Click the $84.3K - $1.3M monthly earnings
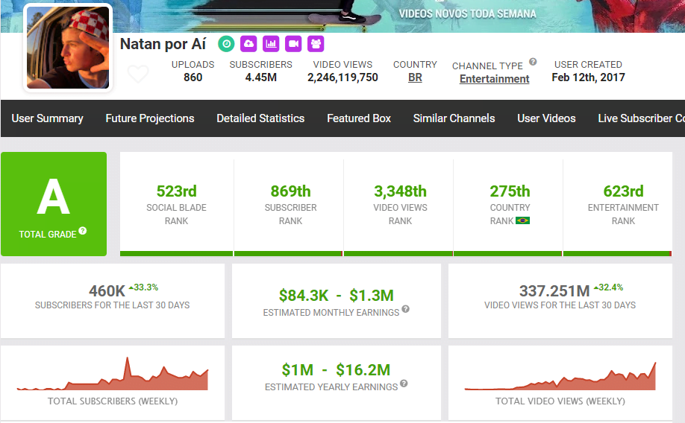This screenshot has height=423, width=685. 337,296
